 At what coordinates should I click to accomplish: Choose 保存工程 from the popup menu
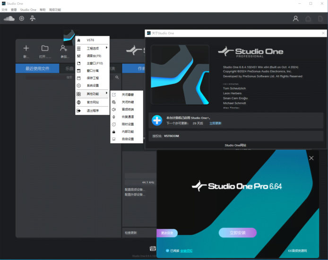[x=92, y=78]
